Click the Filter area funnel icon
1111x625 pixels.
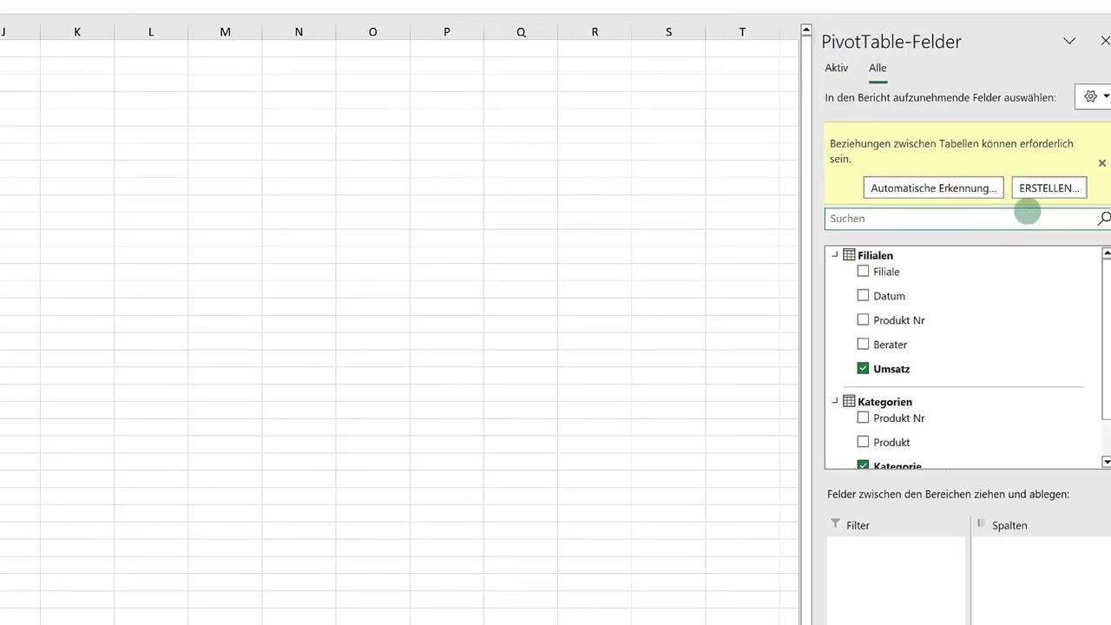tap(835, 523)
